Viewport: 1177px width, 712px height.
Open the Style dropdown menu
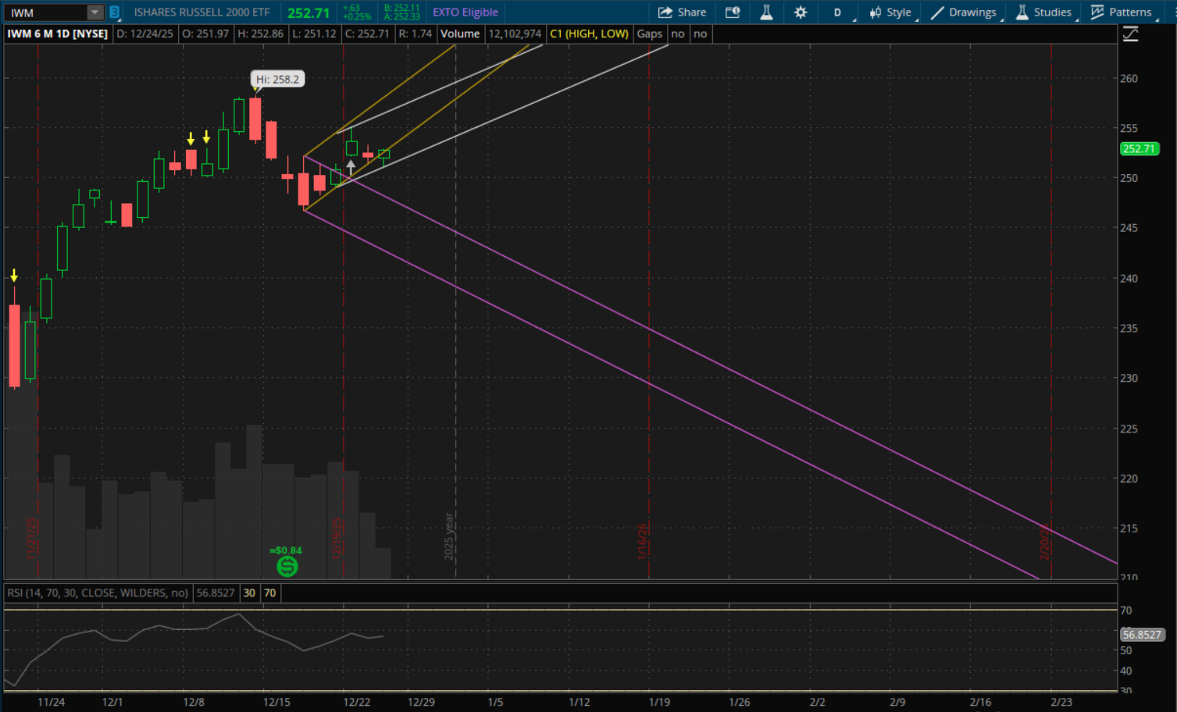click(890, 12)
